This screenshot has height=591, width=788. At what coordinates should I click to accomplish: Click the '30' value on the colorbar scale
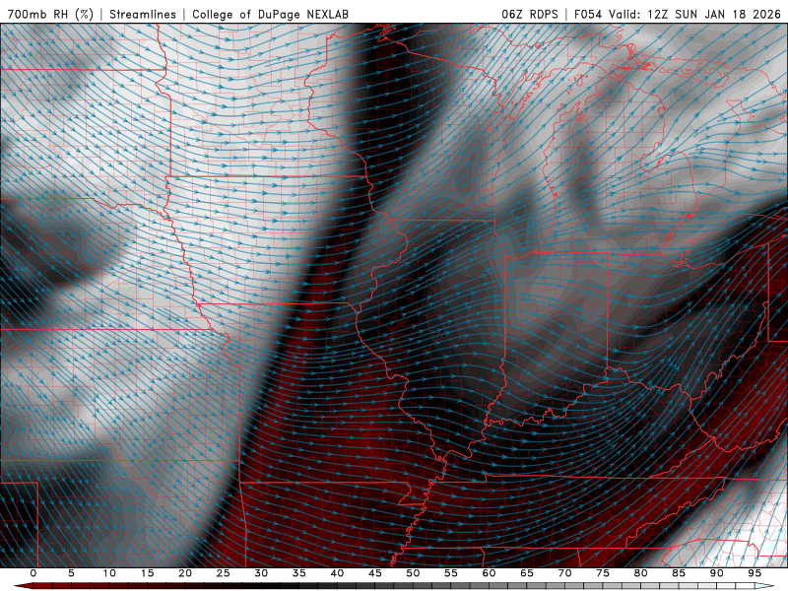click(x=261, y=573)
